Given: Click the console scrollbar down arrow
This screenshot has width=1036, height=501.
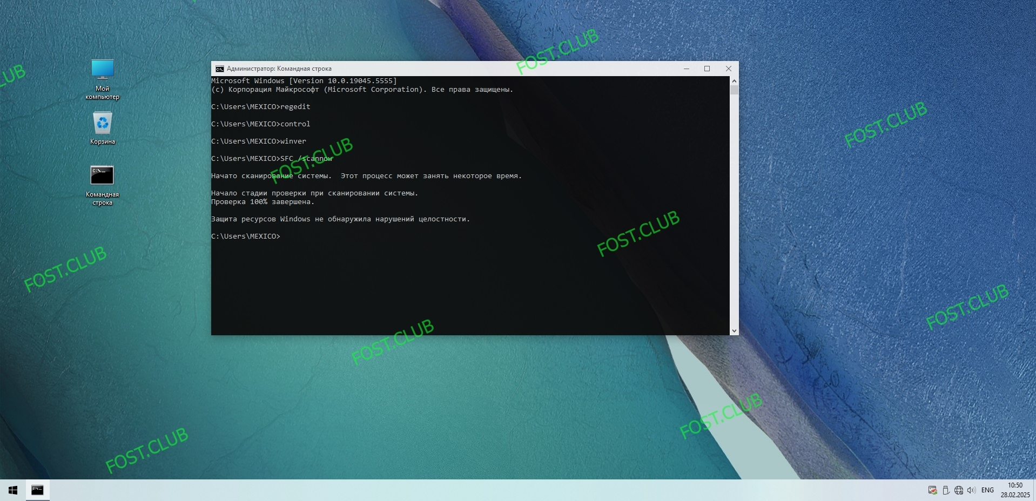Looking at the screenshot, I should pyautogui.click(x=734, y=330).
